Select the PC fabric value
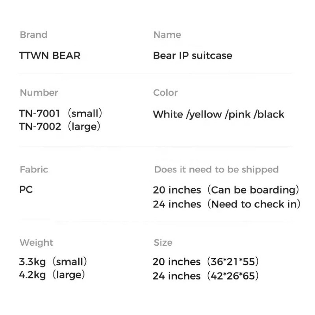The image size is (315, 315). [26, 190]
